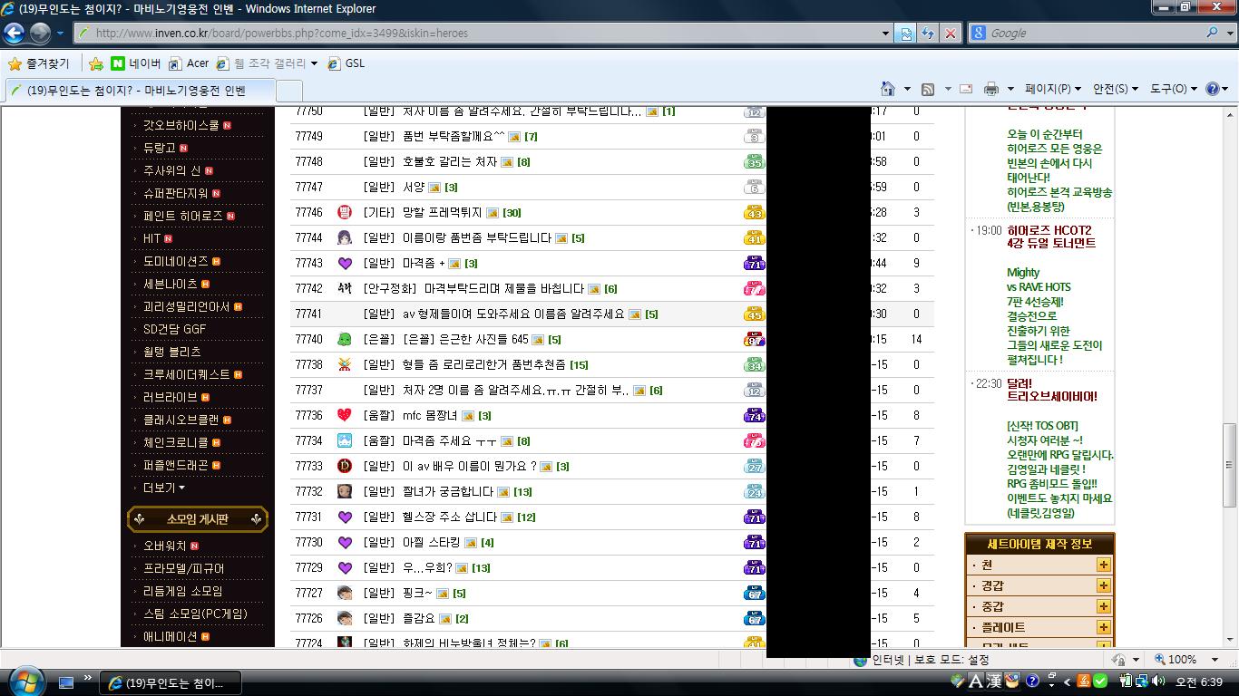This screenshot has height=696, width=1239.
Task: Open the search provider dropdown arrow
Action: (x=1229, y=34)
